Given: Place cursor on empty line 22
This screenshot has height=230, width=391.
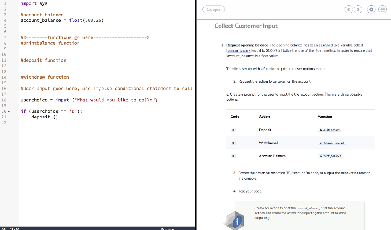Looking at the screenshot, I should (x=107, y=123).
